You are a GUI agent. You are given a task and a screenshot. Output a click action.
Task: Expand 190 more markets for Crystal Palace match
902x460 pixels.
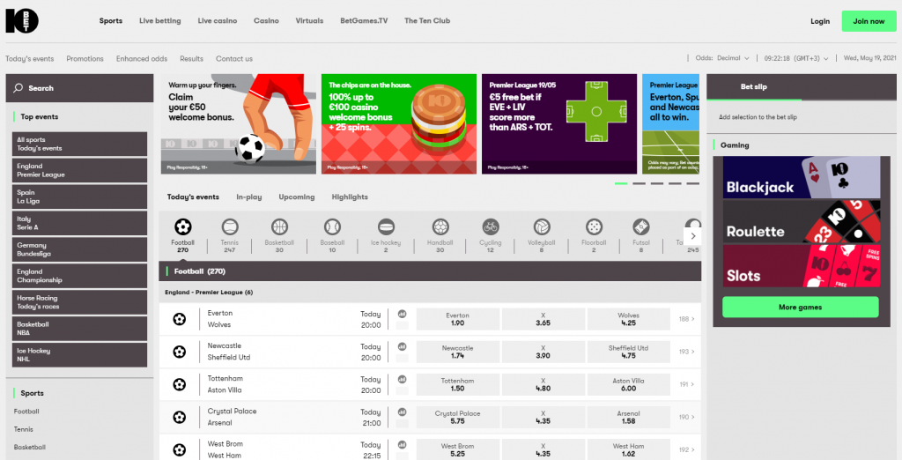[686, 417]
